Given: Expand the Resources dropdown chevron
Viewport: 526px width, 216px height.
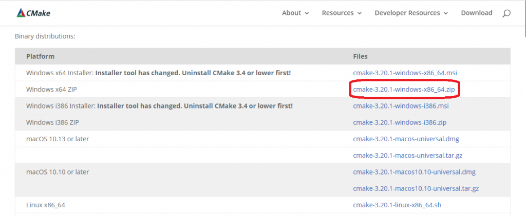Looking at the screenshot, I should [x=360, y=13].
